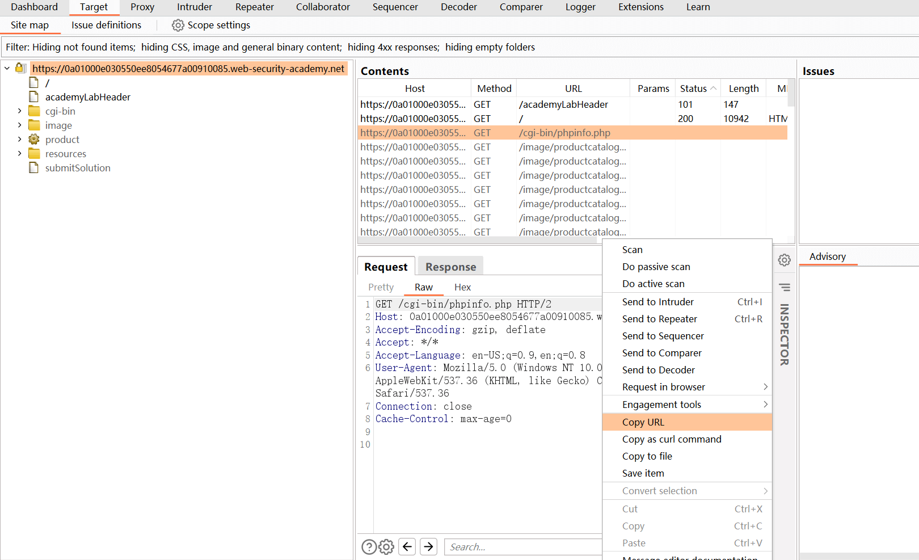This screenshot has height=560, width=919.
Task: Open the Inspector settings gear icon
Action: click(784, 260)
